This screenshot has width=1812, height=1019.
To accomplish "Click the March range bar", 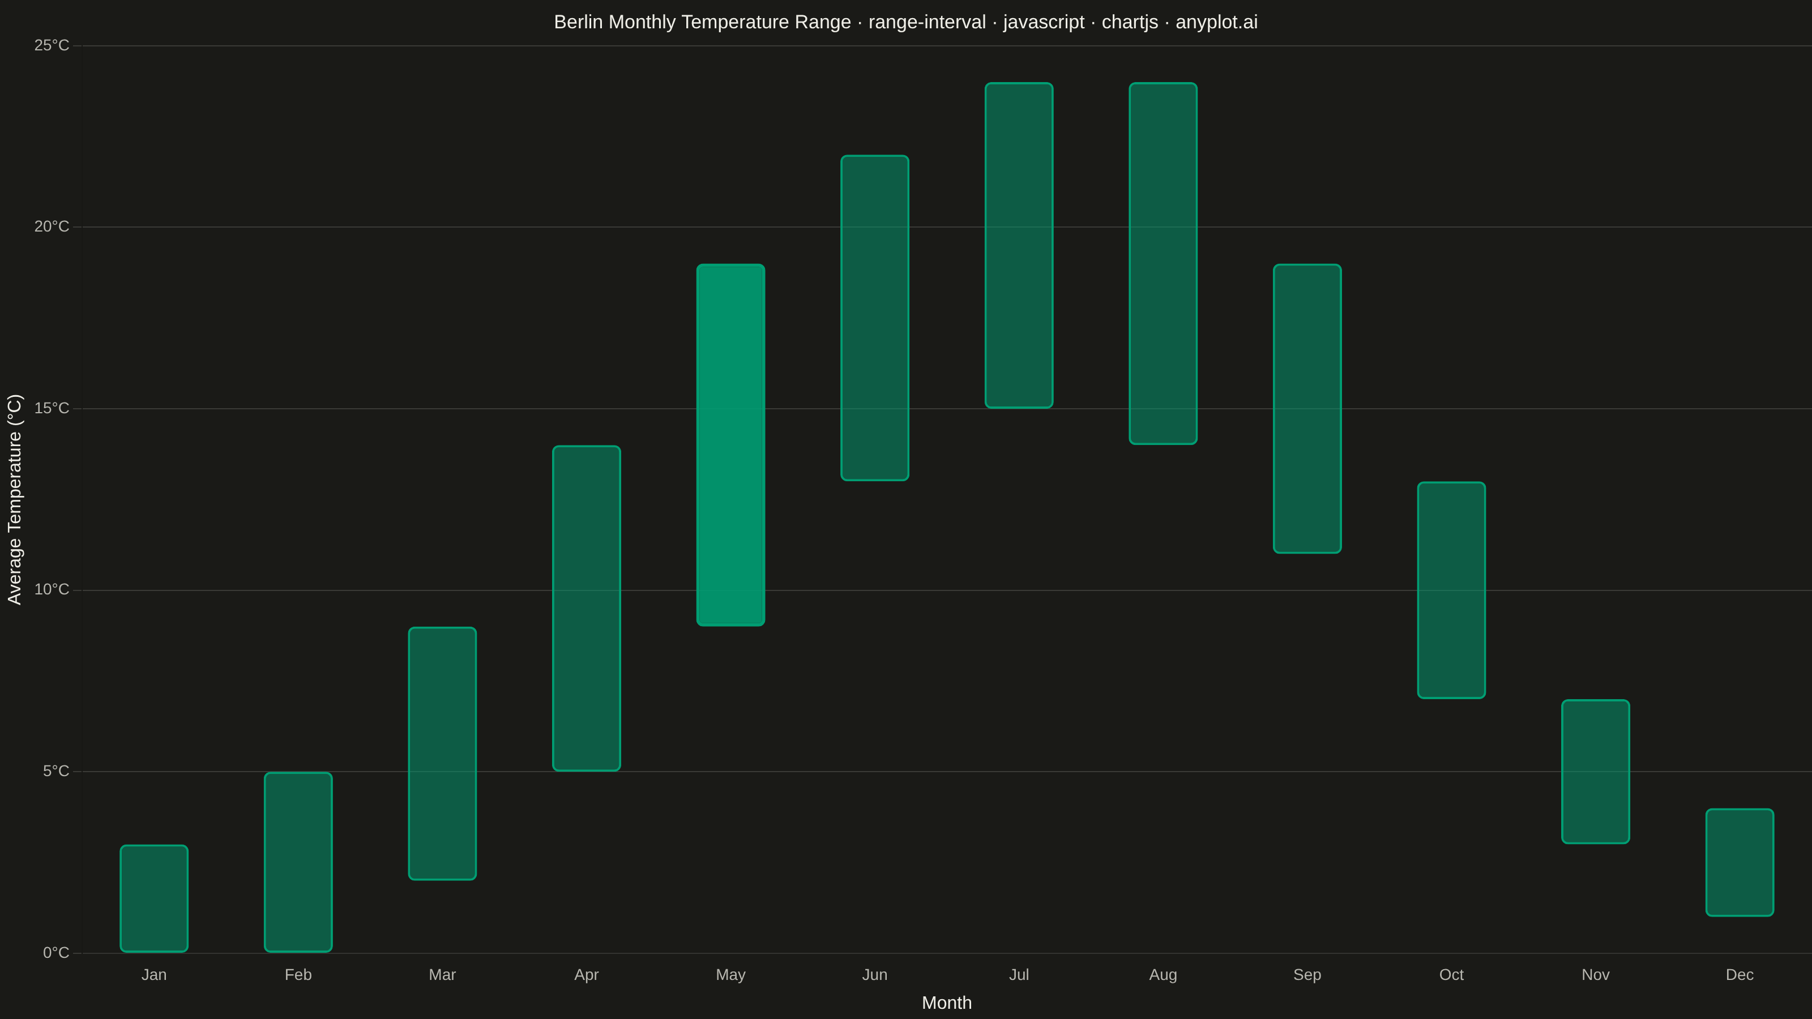I will point(442,753).
